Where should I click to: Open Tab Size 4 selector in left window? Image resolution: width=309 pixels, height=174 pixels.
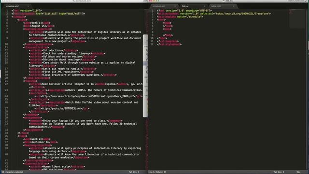(134, 172)
